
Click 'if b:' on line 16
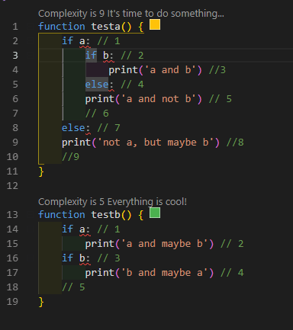click(x=76, y=258)
